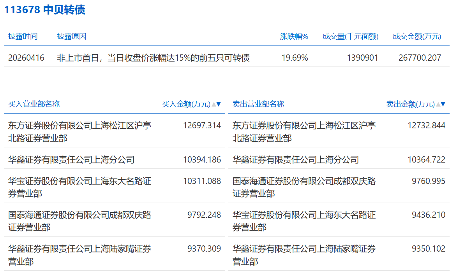
Task: Select the 涨跌幅% column header
Action: 294,37
